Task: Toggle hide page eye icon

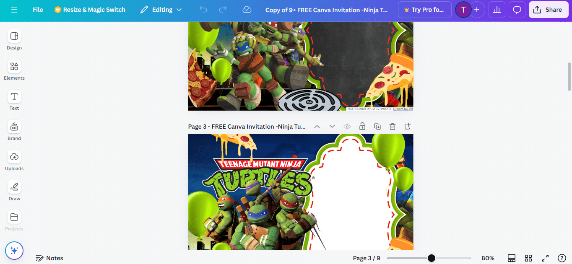Action: click(347, 127)
